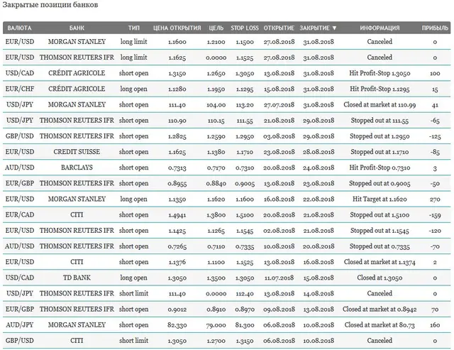Image resolution: width=454 pixels, height=350 pixels.
Task: Click opening date 11.07.2018
Action: pos(279,278)
